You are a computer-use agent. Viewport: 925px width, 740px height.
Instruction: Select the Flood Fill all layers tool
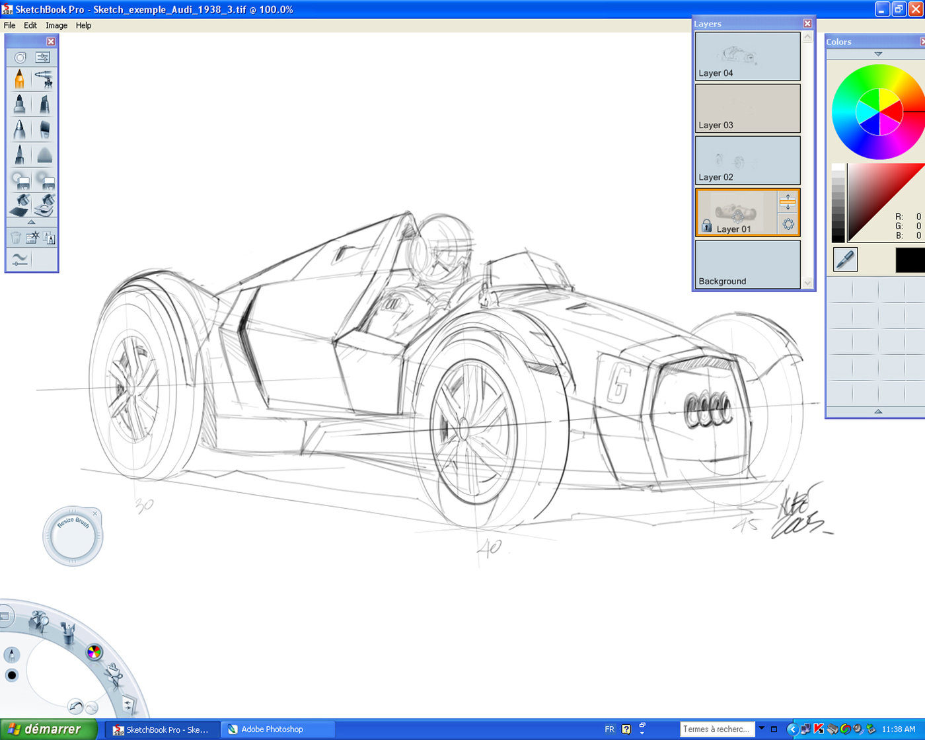pos(44,205)
